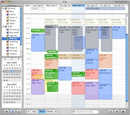Go to next week with right arrow
This screenshot has height=115, width=130.
click(x=56, y=112)
